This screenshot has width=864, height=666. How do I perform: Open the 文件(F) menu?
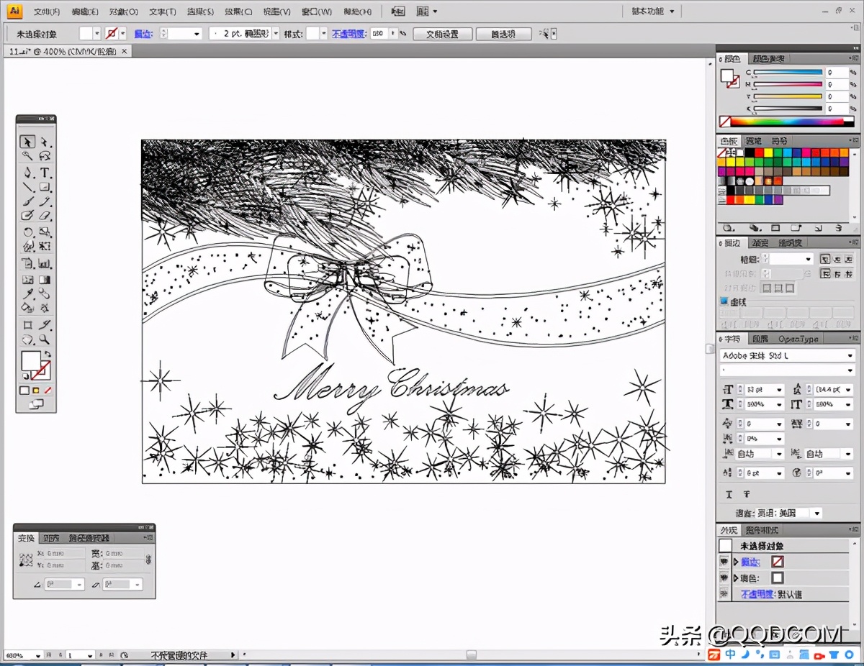pyautogui.click(x=47, y=12)
